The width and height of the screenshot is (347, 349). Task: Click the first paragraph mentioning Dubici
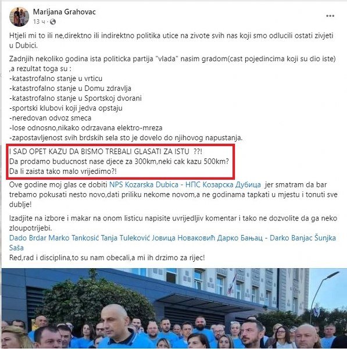point(171,41)
